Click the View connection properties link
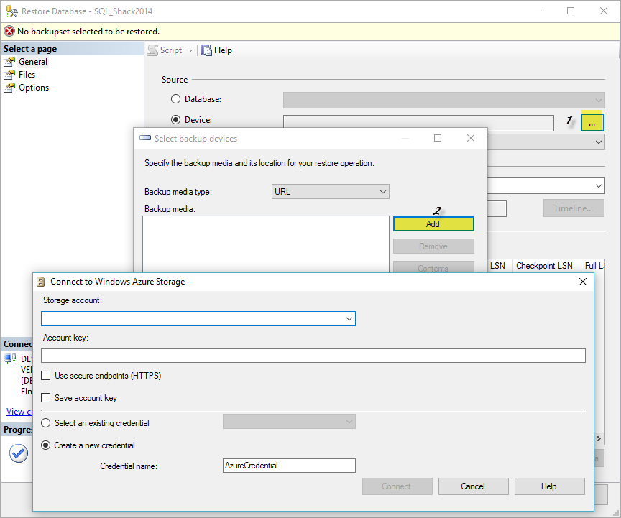 (19, 412)
